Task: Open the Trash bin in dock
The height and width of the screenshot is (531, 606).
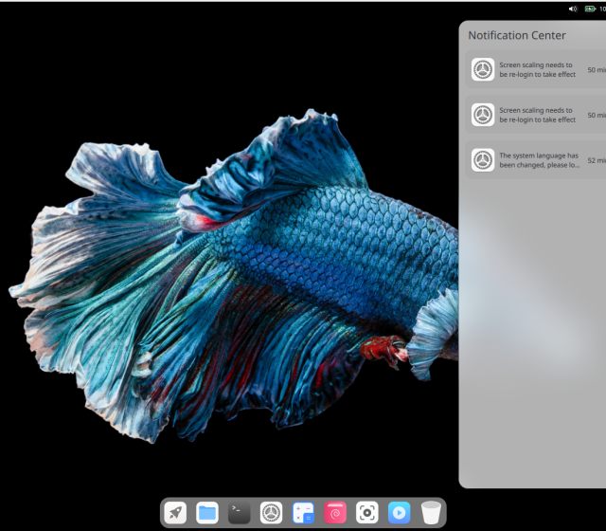Action: [x=432, y=513]
